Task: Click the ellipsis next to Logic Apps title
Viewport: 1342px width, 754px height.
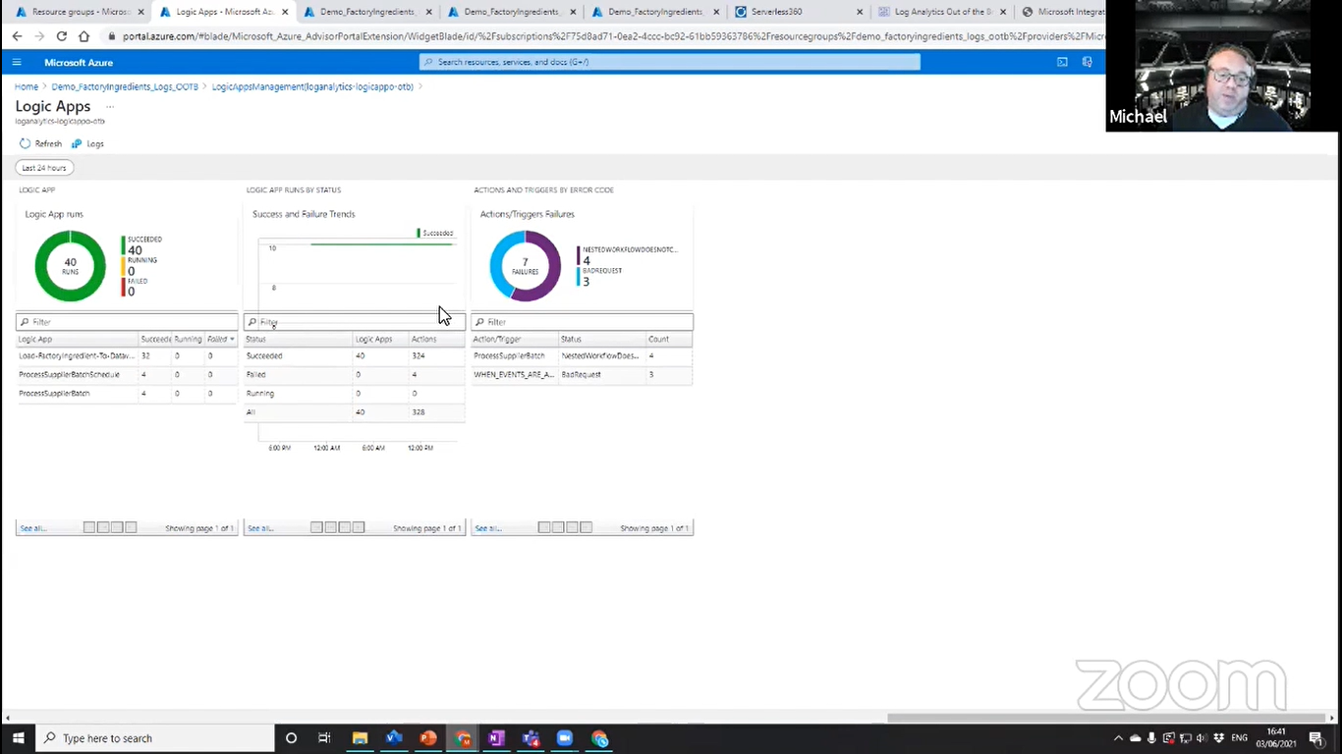Action: [110, 107]
